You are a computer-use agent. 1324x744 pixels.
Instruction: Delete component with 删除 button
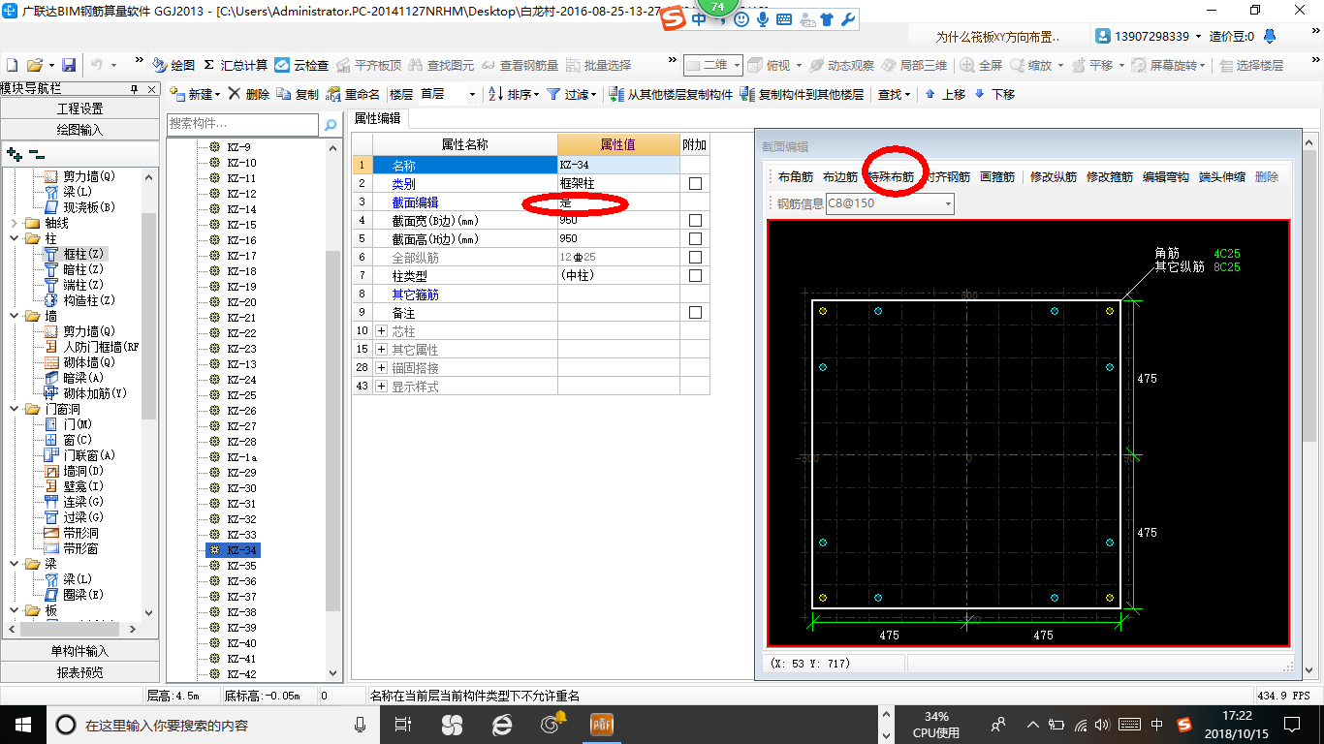249,94
